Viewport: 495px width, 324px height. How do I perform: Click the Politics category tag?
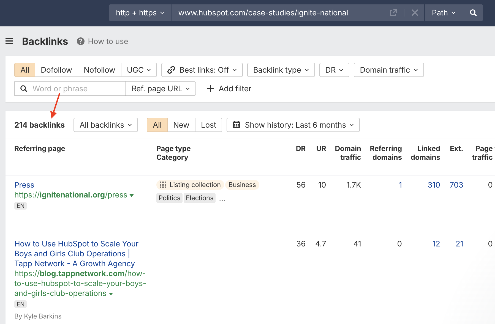click(x=169, y=198)
